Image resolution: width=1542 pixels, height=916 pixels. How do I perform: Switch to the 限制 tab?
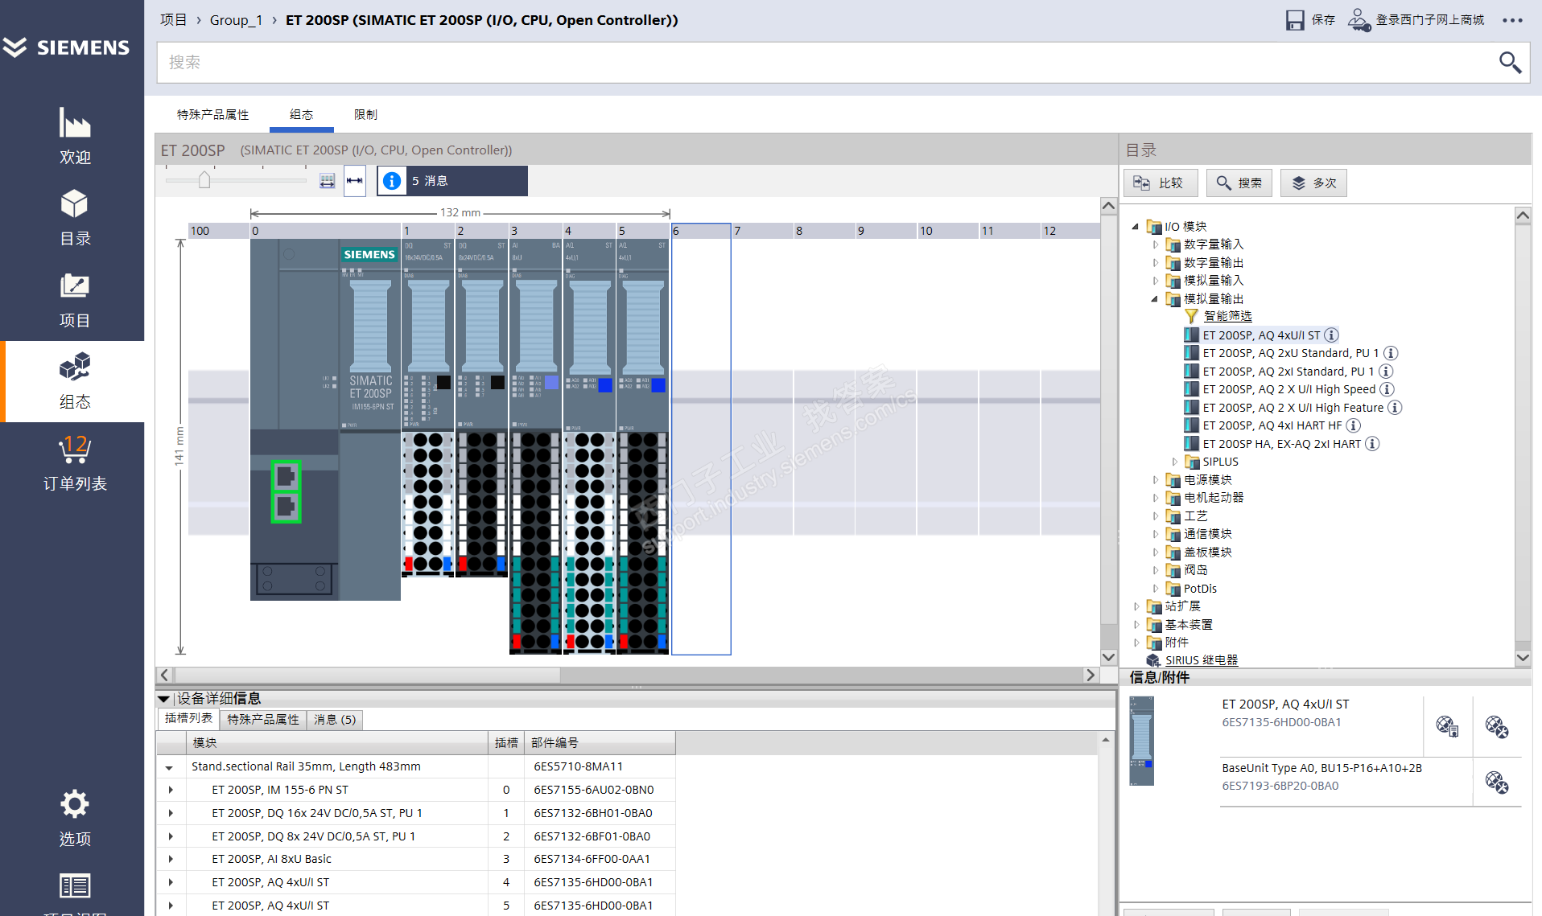point(365,115)
